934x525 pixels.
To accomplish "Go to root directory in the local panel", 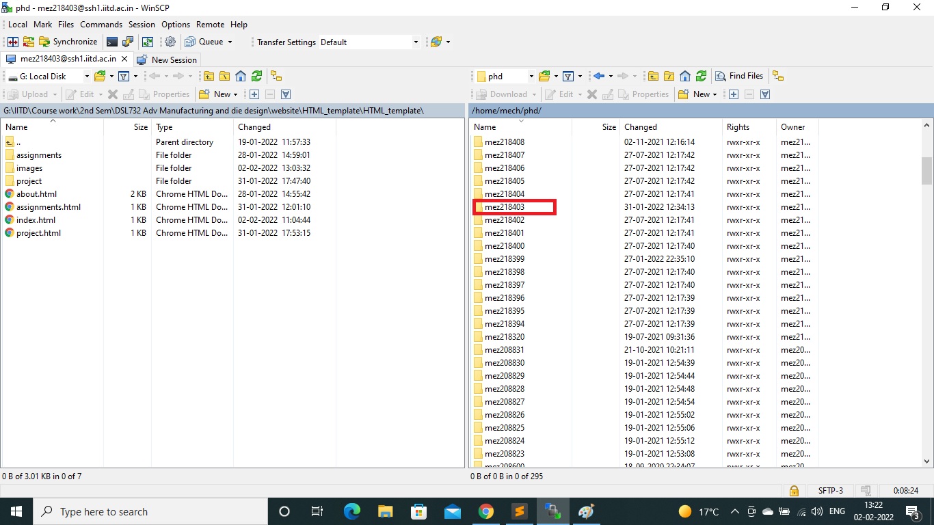I will click(x=224, y=76).
